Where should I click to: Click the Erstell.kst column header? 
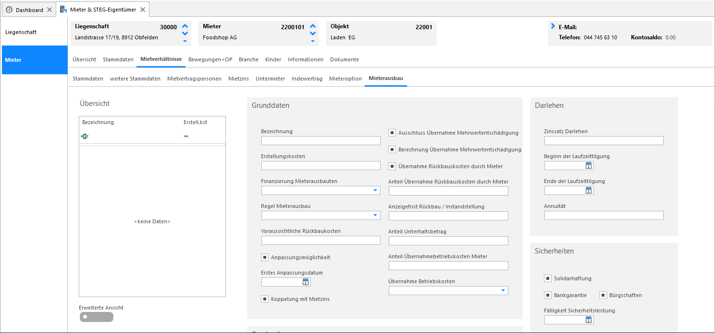(x=195, y=122)
